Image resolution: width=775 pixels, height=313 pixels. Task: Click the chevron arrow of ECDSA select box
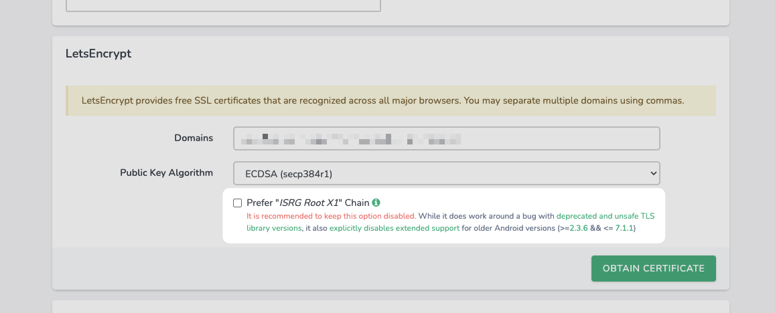click(654, 173)
